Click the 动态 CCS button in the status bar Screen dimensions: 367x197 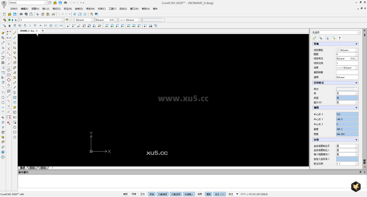click(x=220, y=194)
